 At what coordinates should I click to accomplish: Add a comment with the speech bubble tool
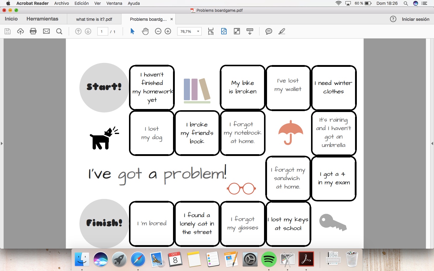point(268,31)
